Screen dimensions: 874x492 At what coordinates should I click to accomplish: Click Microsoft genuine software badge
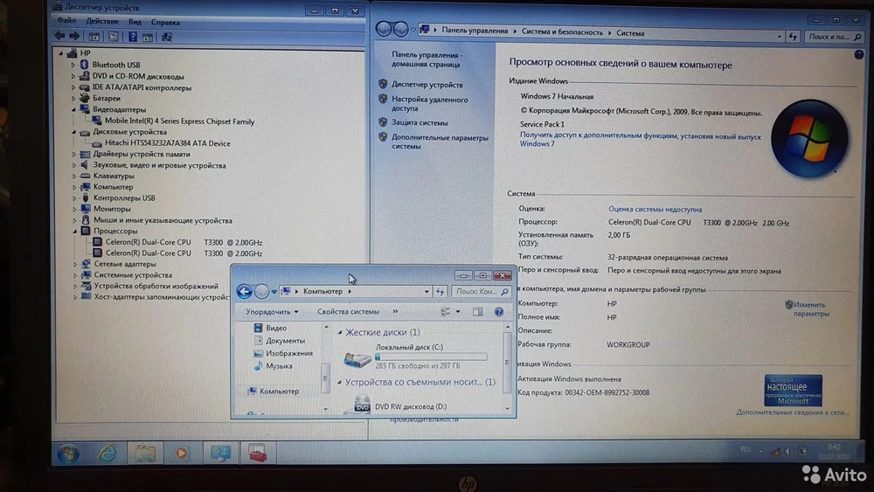tap(794, 390)
